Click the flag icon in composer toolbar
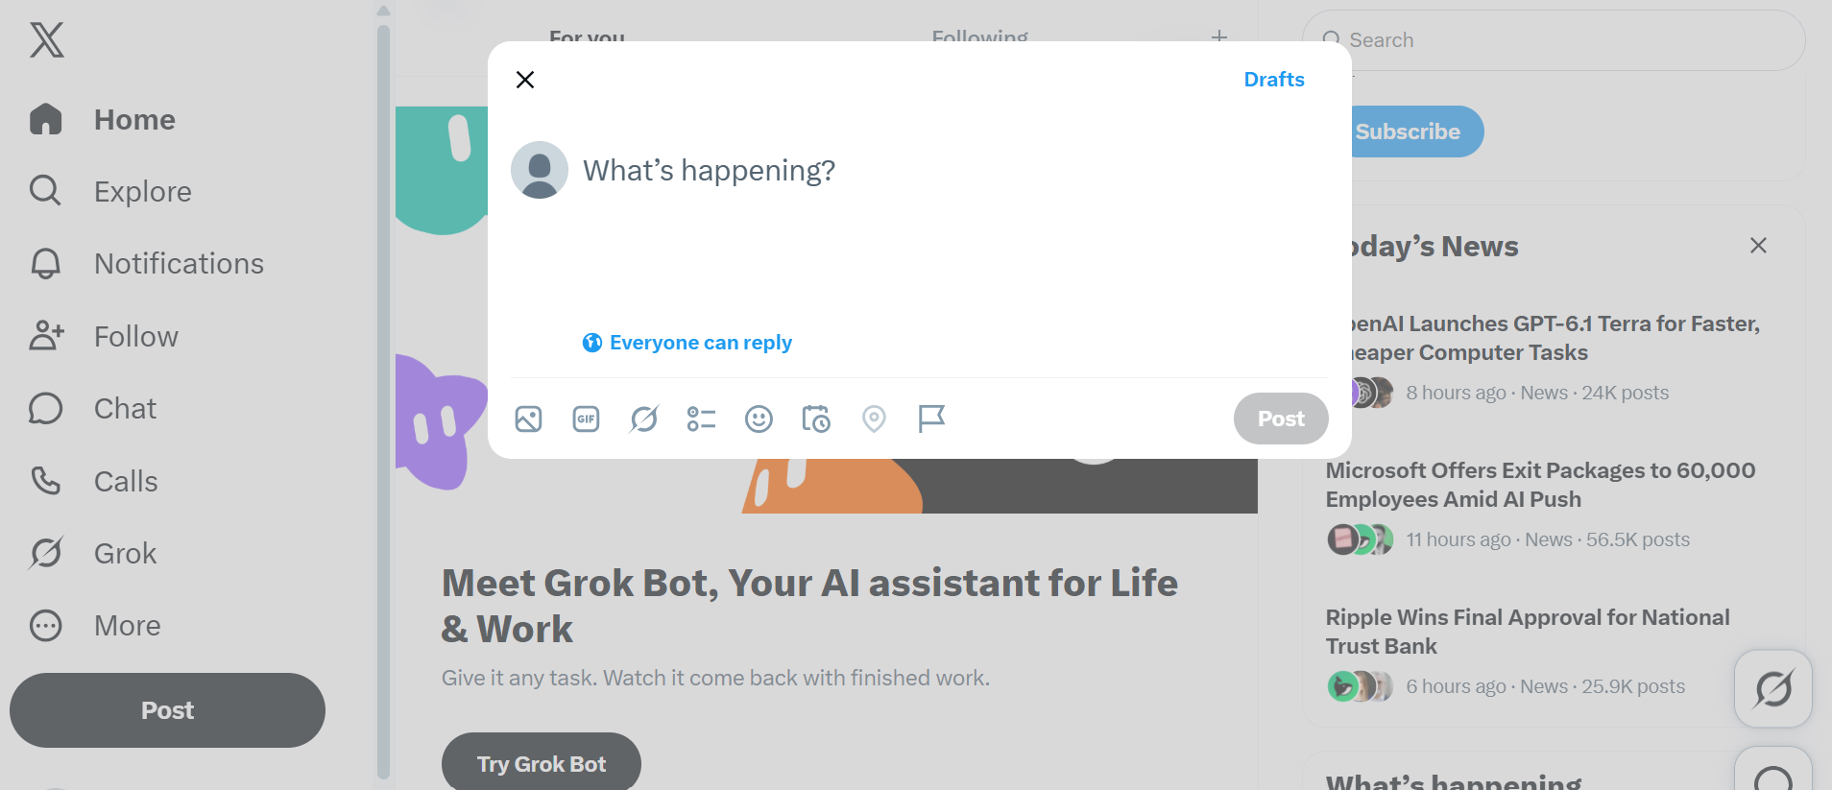The image size is (1832, 790). click(931, 419)
